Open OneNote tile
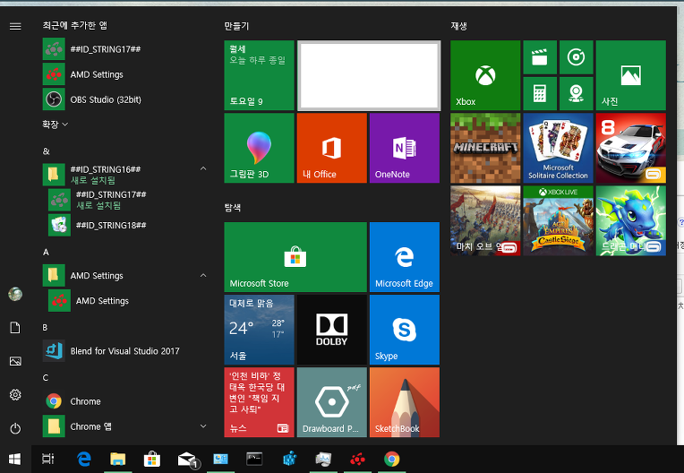684x473 pixels. click(405, 148)
